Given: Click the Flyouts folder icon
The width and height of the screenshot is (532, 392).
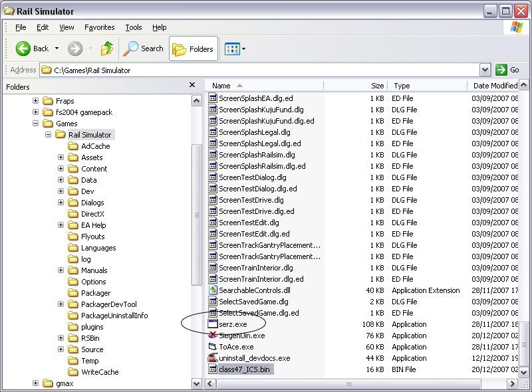Looking at the screenshot, I should pyautogui.click(x=73, y=237).
